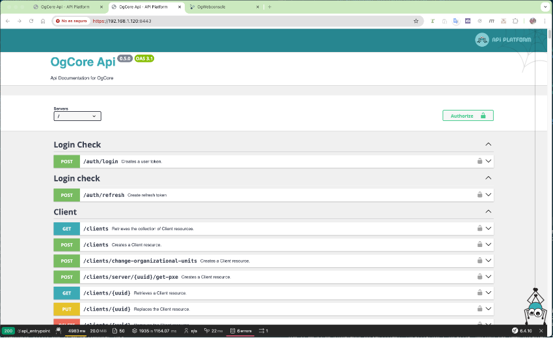This screenshot has height=338, width=553.
Task: Open the browser home page icon
Action: tap(43, 21)
